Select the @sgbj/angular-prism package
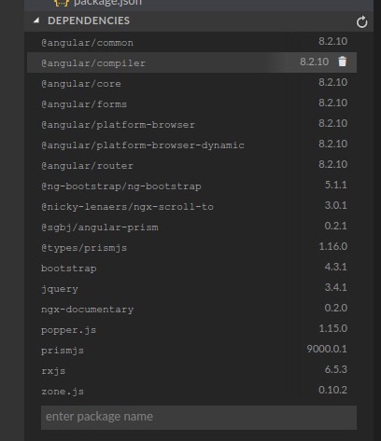 pyautogui.click(x=191, y=227)
